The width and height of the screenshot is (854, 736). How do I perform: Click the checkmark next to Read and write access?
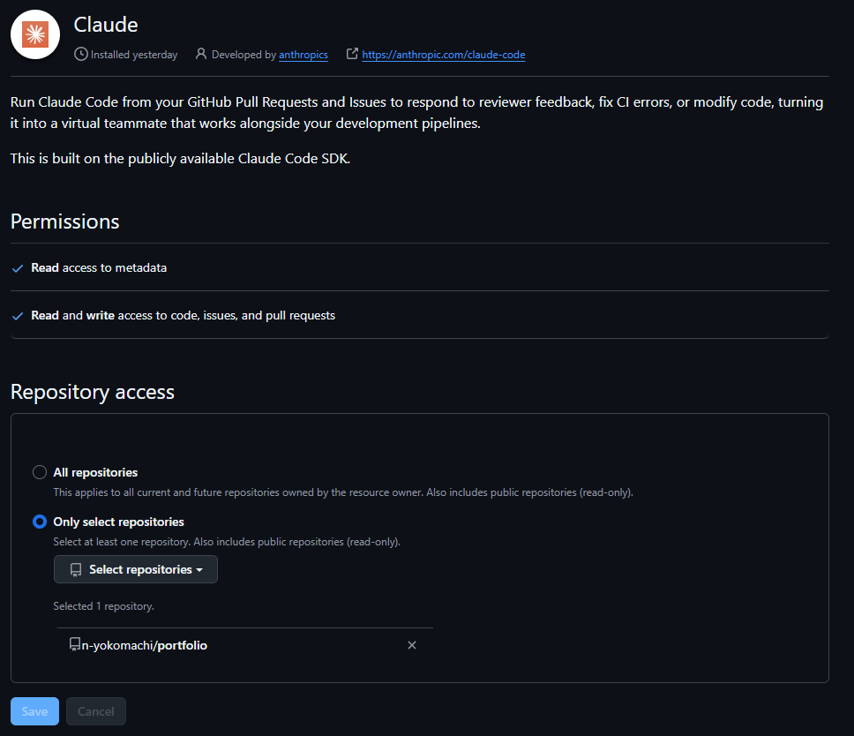pyautogui.click(x=18, y=316)
